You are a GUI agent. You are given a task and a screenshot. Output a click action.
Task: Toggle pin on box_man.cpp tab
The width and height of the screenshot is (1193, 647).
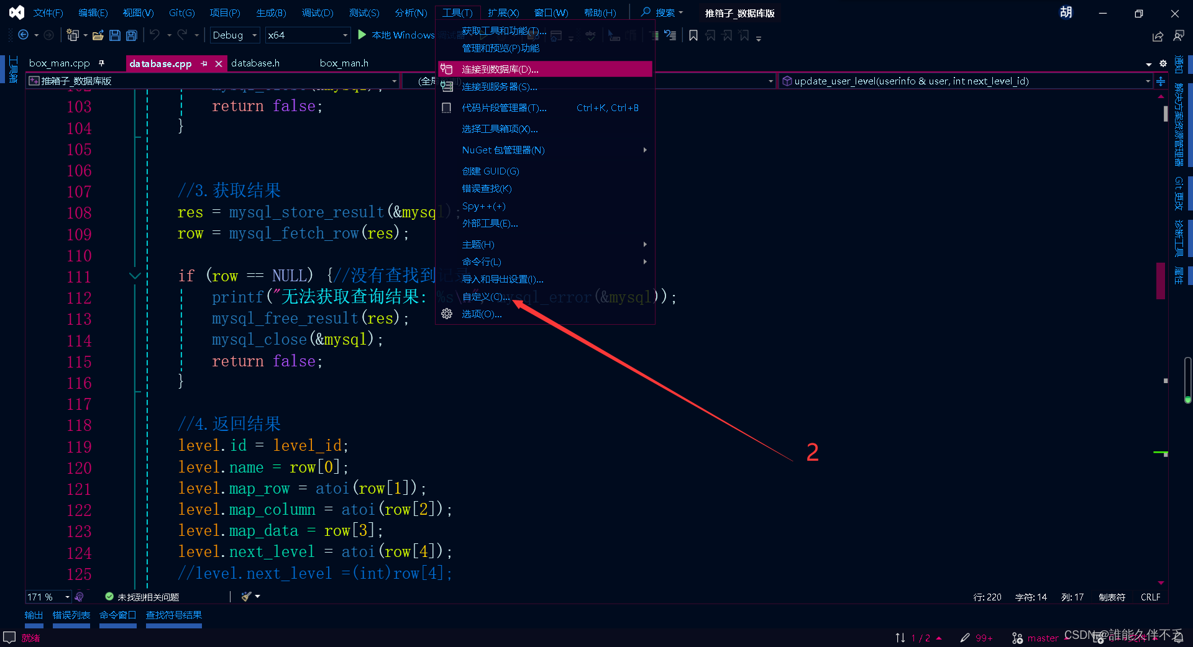[x=101, y=63]
